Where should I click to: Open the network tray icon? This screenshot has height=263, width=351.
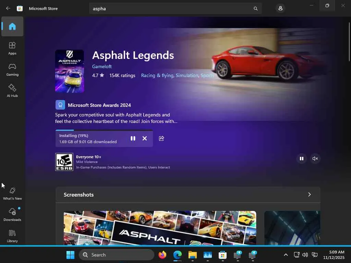point(296,255)
